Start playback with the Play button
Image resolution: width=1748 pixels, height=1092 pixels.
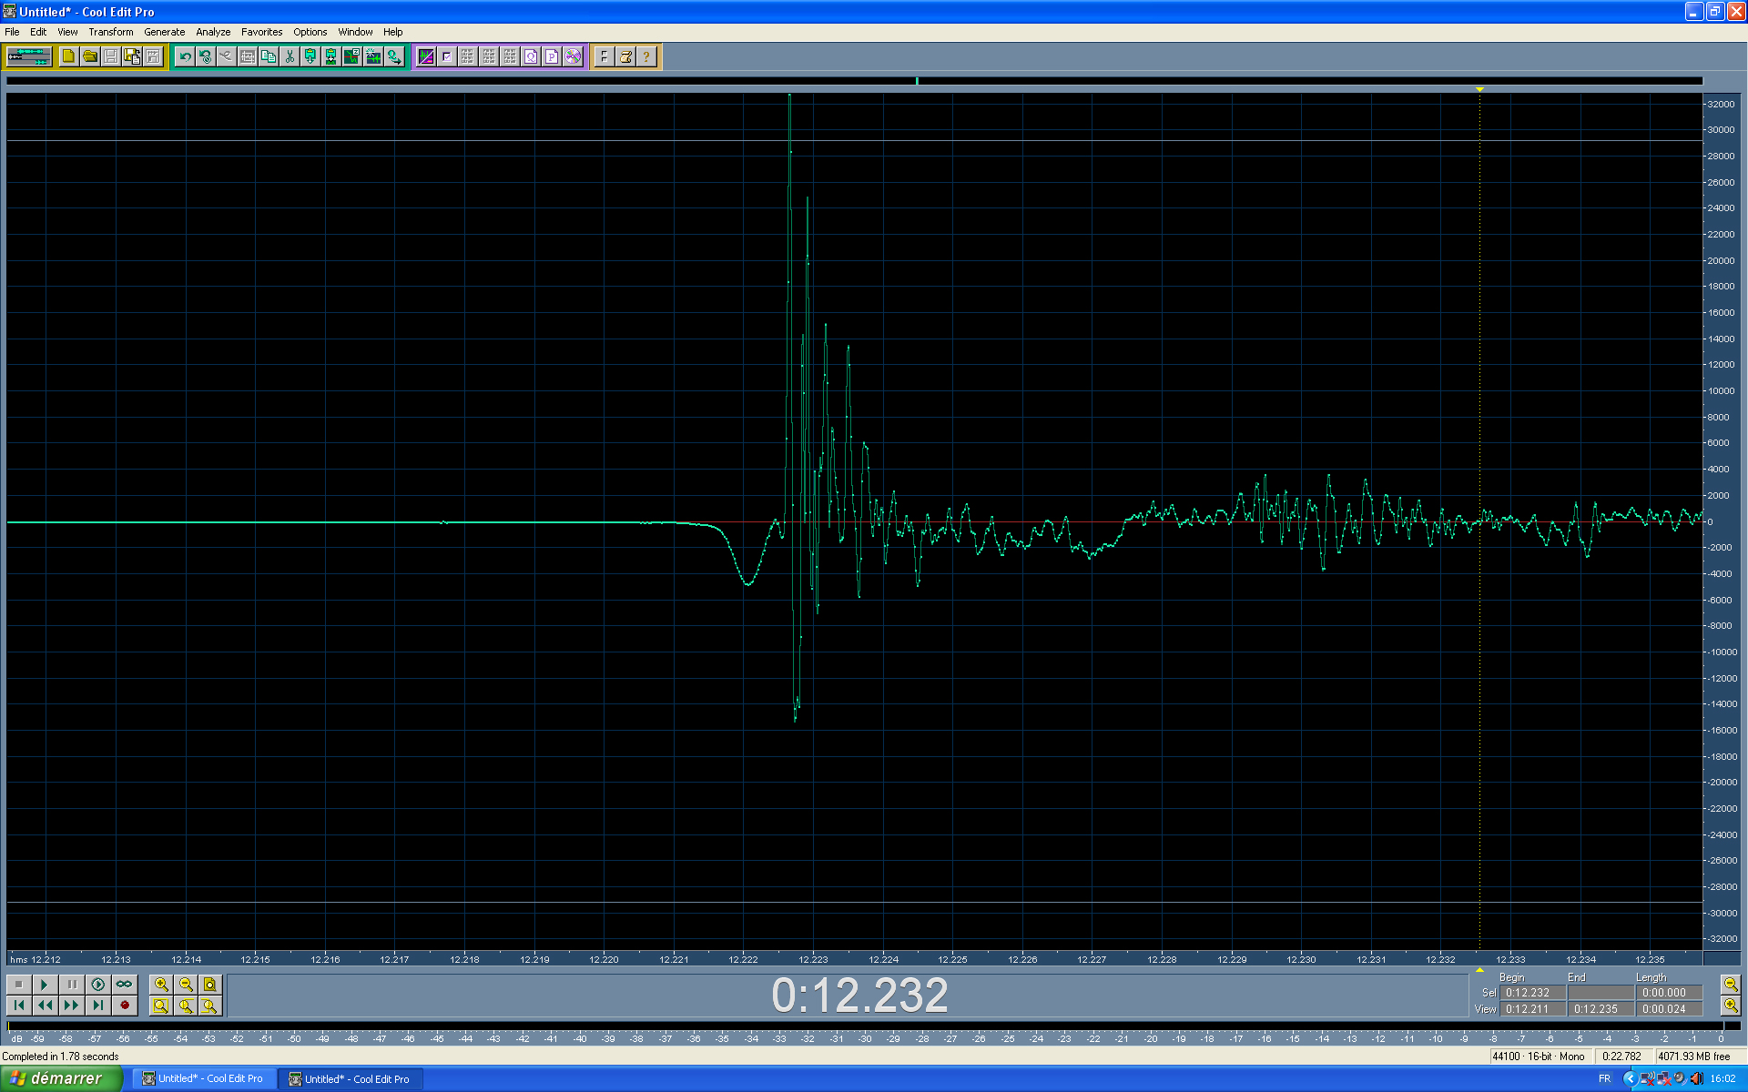(x=45, y=984)
